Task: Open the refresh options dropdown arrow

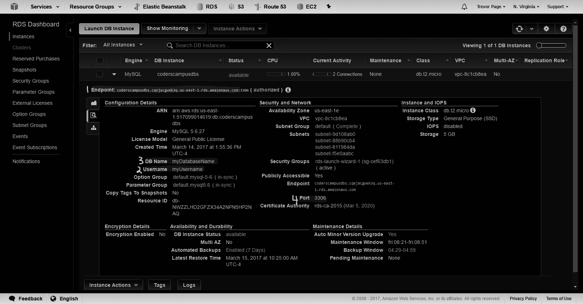Action: [532, 29]
